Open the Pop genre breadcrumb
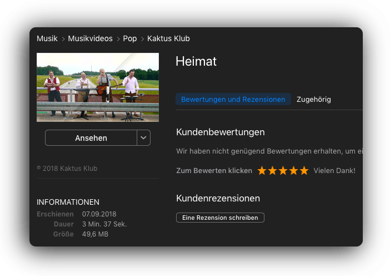The width and height of the screenshot is (390, 276). pyautogui.click(x=130, y=38)
